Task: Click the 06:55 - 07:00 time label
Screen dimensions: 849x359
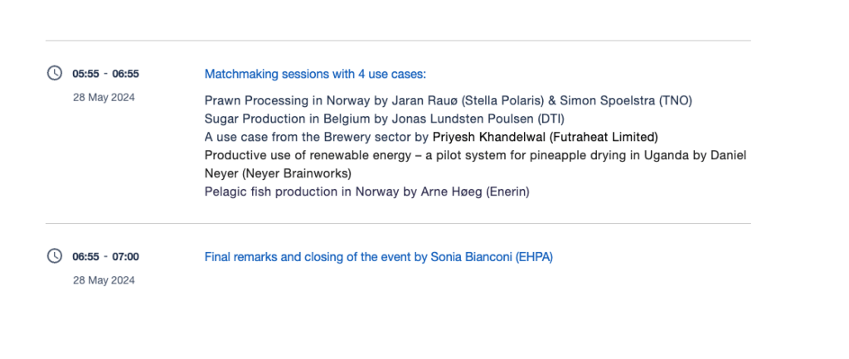Action: [x=105, y=257]
